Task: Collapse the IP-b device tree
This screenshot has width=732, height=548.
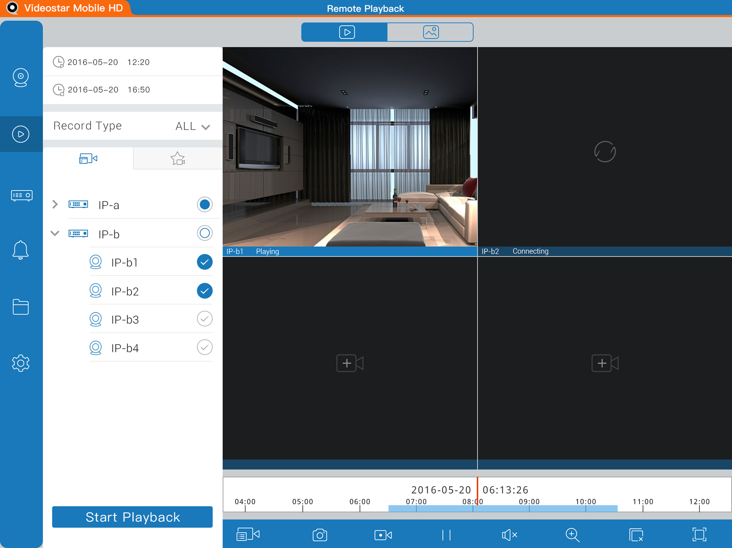Action: click(x=55, y=233)
